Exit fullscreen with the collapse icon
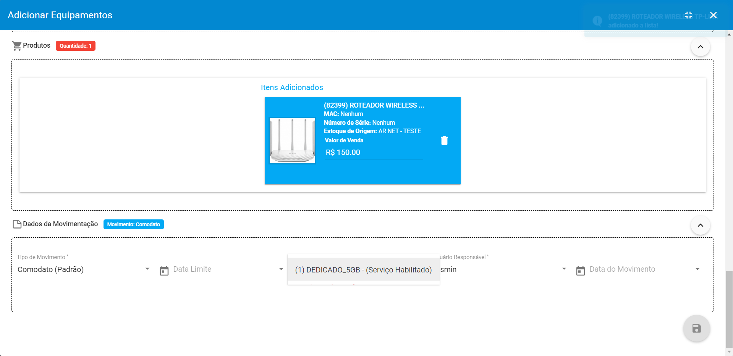Viewport: 733px width, 356px height. 689,15
